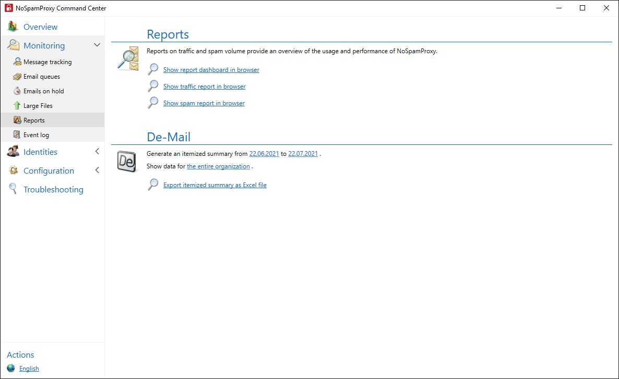Click the Actions heading

(20, 354)
